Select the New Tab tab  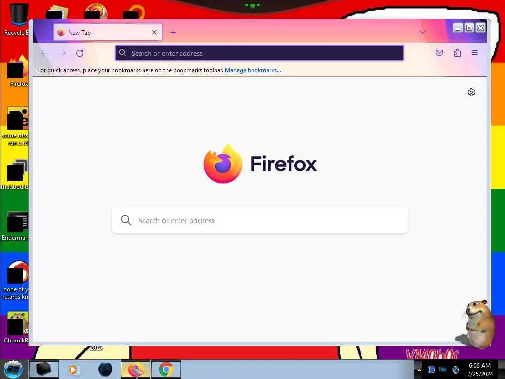108,32
